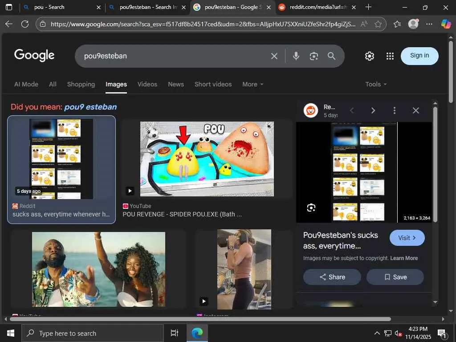Open Task View on the taskbar

(x=175, y=333)
